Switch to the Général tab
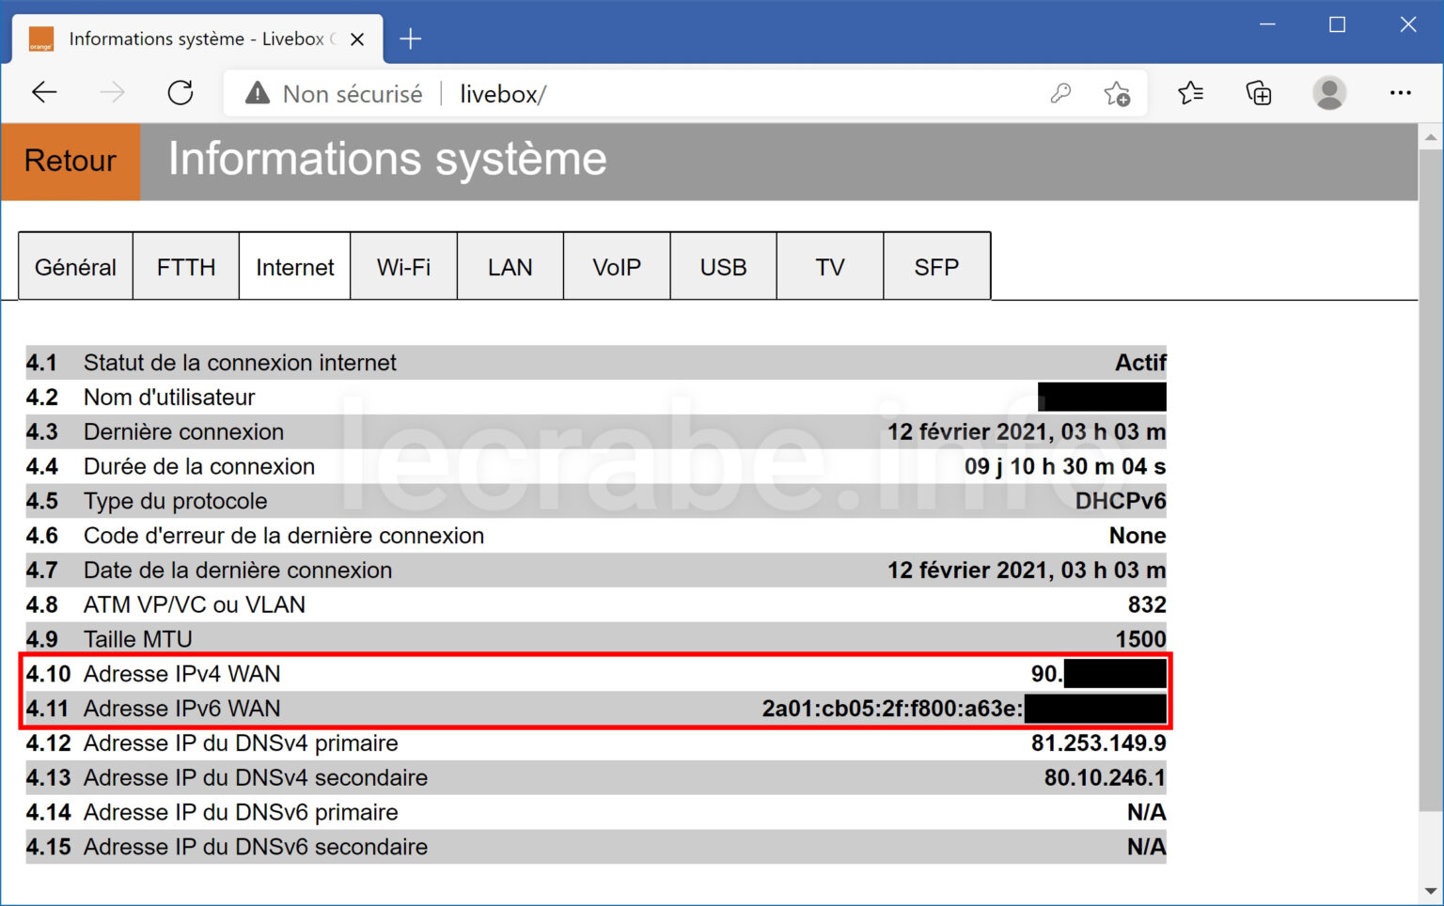The width and height of the screenshot is (1444, 906). click(75, 266)
